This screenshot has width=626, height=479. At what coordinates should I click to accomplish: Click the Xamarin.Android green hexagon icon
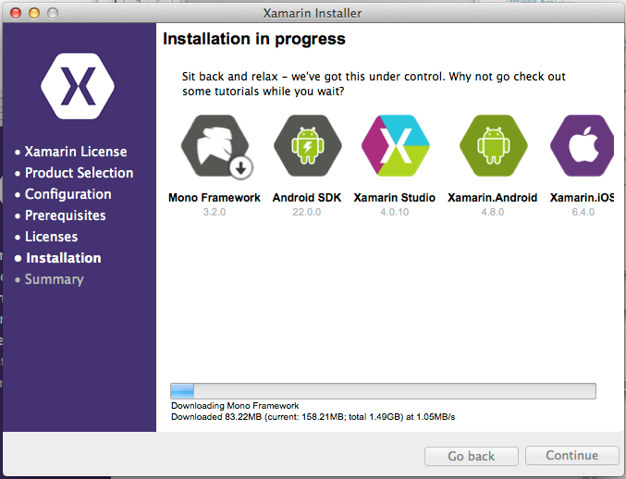[494, 146]
